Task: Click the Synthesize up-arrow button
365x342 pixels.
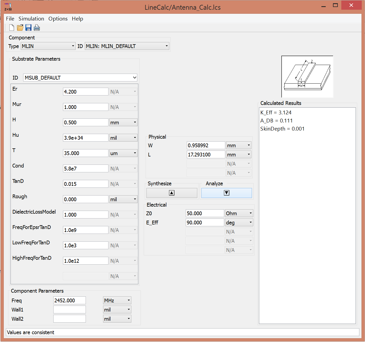Action: point(172,193)
